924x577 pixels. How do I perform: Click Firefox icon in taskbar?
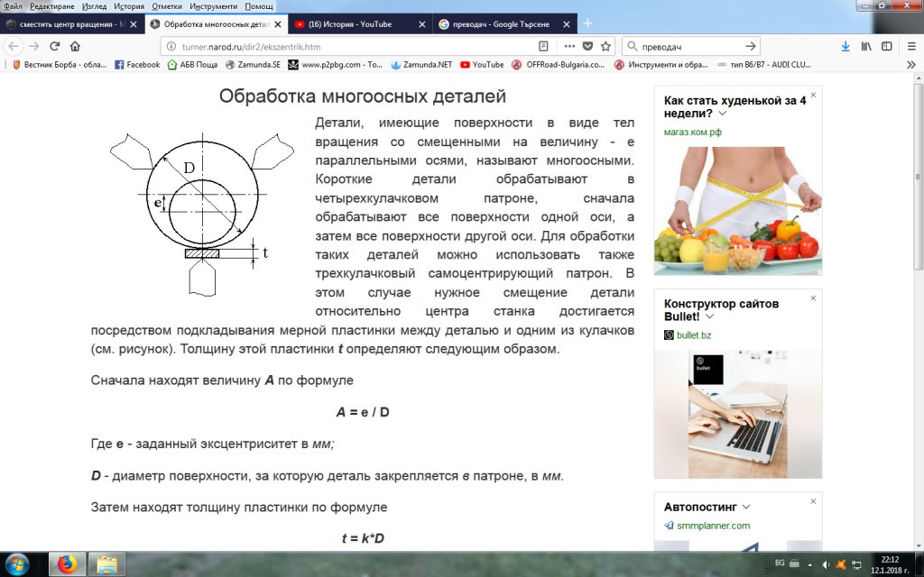(x=67, y=564)
